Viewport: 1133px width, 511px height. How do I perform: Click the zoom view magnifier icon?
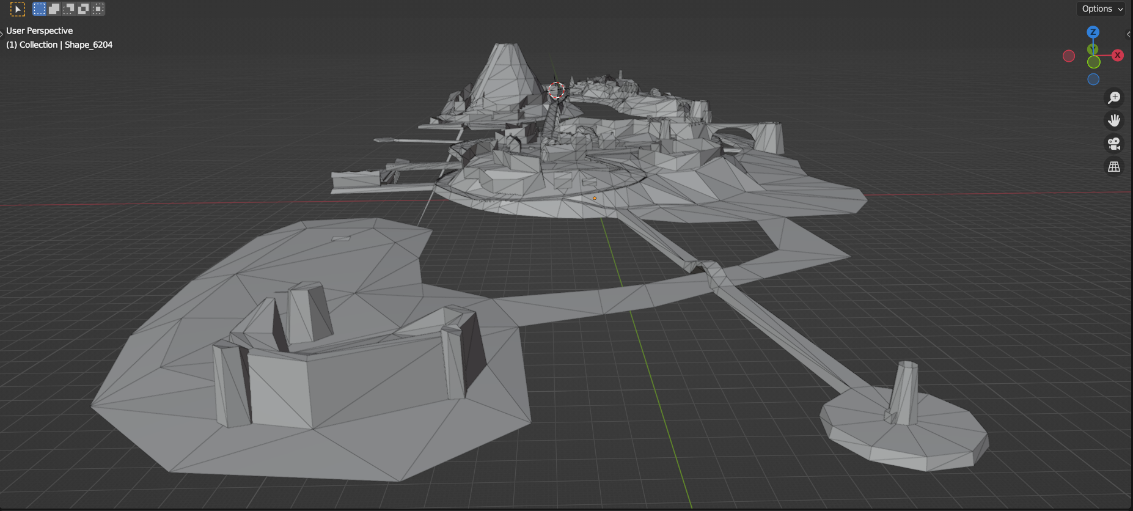click(x=1114, y=97)
